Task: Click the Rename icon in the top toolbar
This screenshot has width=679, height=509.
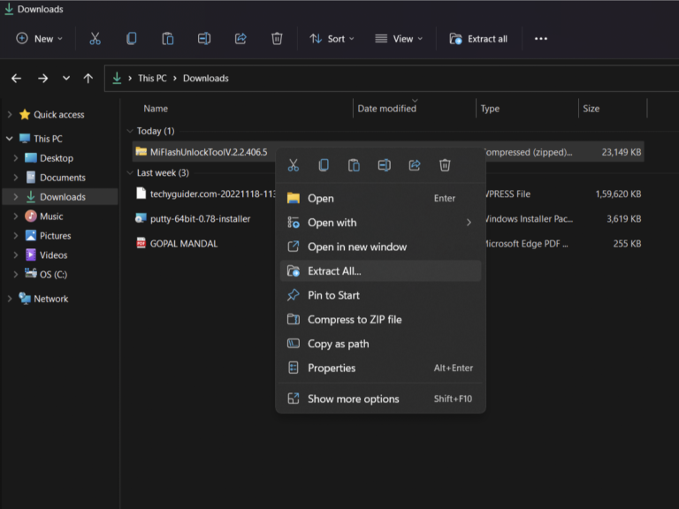Action: pos(204,39)
